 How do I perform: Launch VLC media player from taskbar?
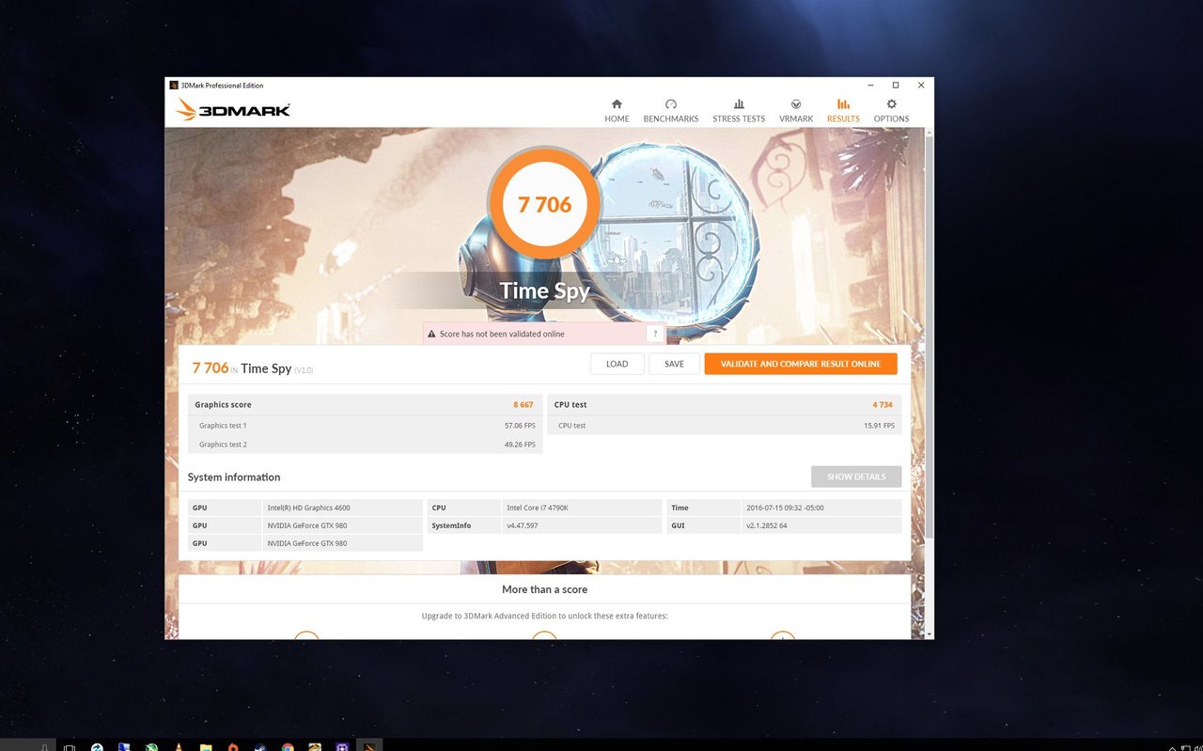click(179, 747)
